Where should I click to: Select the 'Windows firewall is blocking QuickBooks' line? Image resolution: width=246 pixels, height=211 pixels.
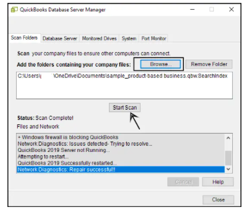pos(120,137)
